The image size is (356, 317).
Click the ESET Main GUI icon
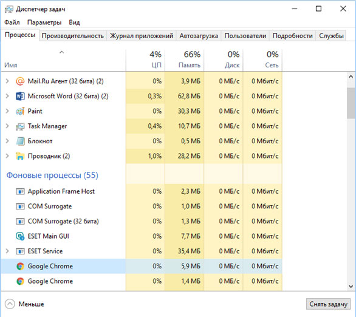20,236
